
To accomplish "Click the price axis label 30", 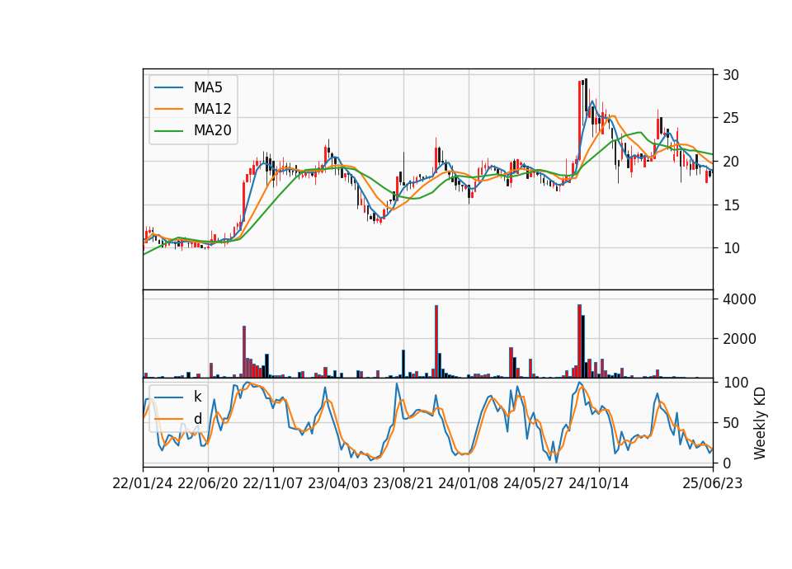I will [731, 75].
